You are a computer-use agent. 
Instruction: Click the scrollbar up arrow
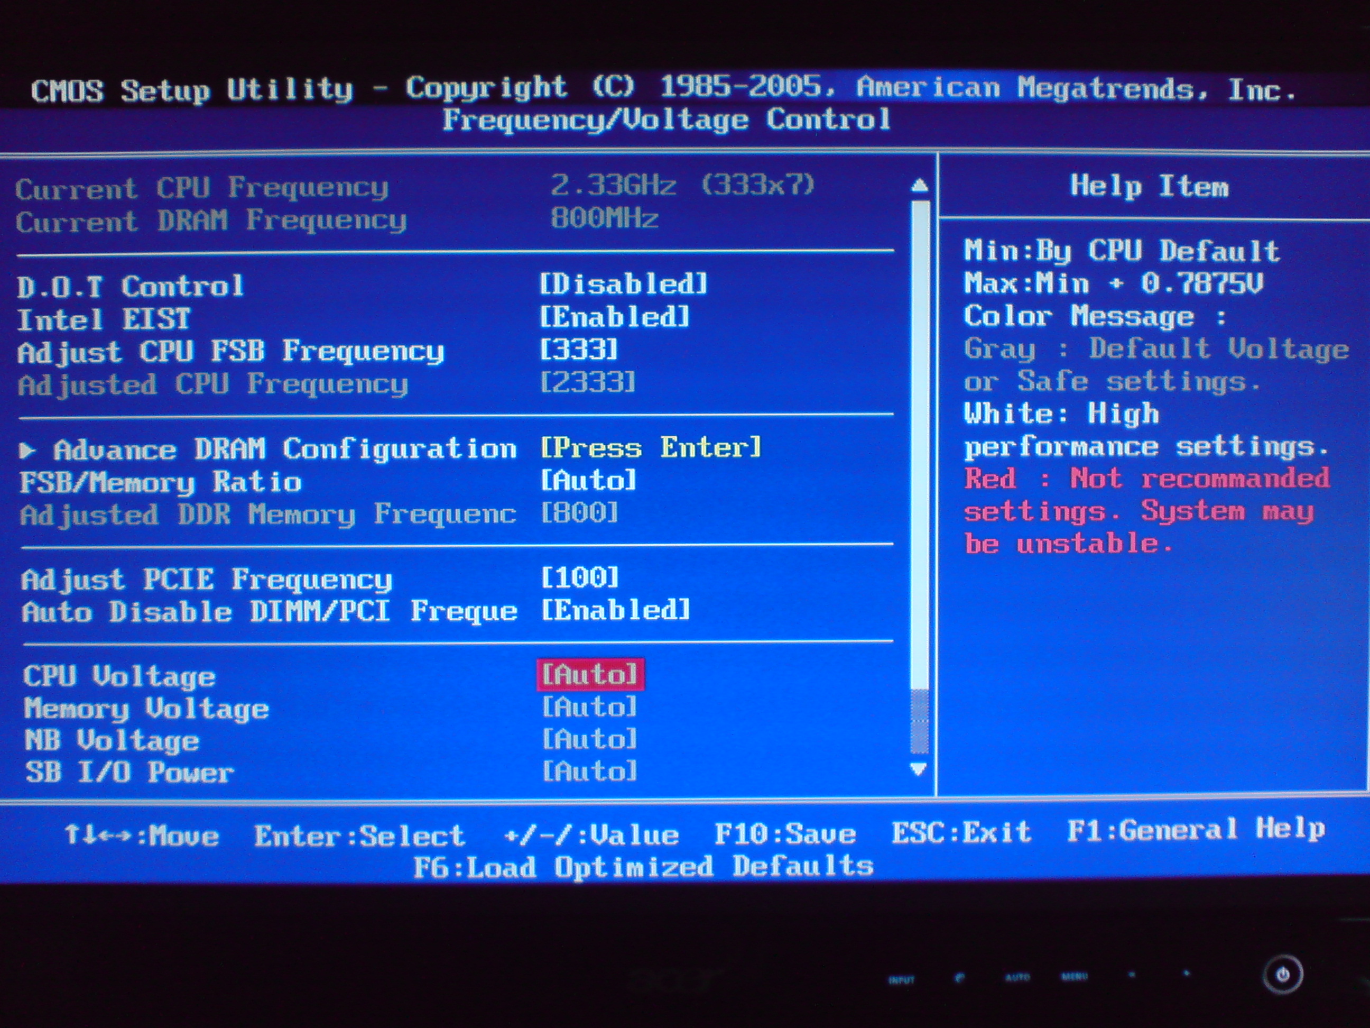[920, 185]
